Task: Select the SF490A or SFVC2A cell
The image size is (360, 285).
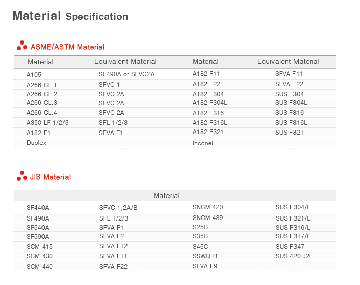Action: click(x=126, y=74)
